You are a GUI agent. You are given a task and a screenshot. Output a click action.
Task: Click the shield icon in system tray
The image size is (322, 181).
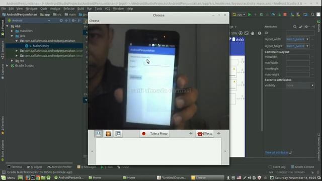coord(260,177)
